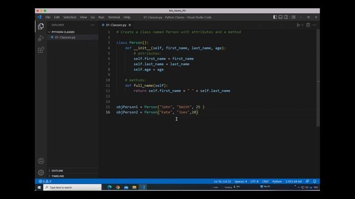Click the editor vertical scrollbar

coord(318,78)
